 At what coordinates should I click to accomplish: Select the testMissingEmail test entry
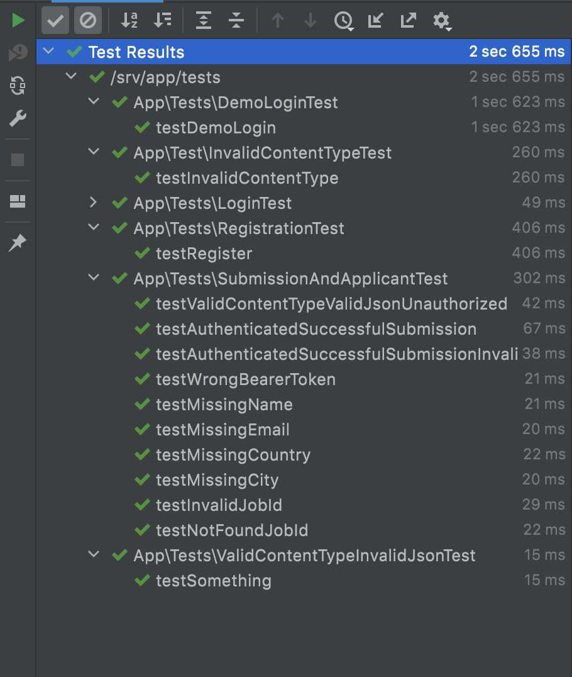point(223,430)
